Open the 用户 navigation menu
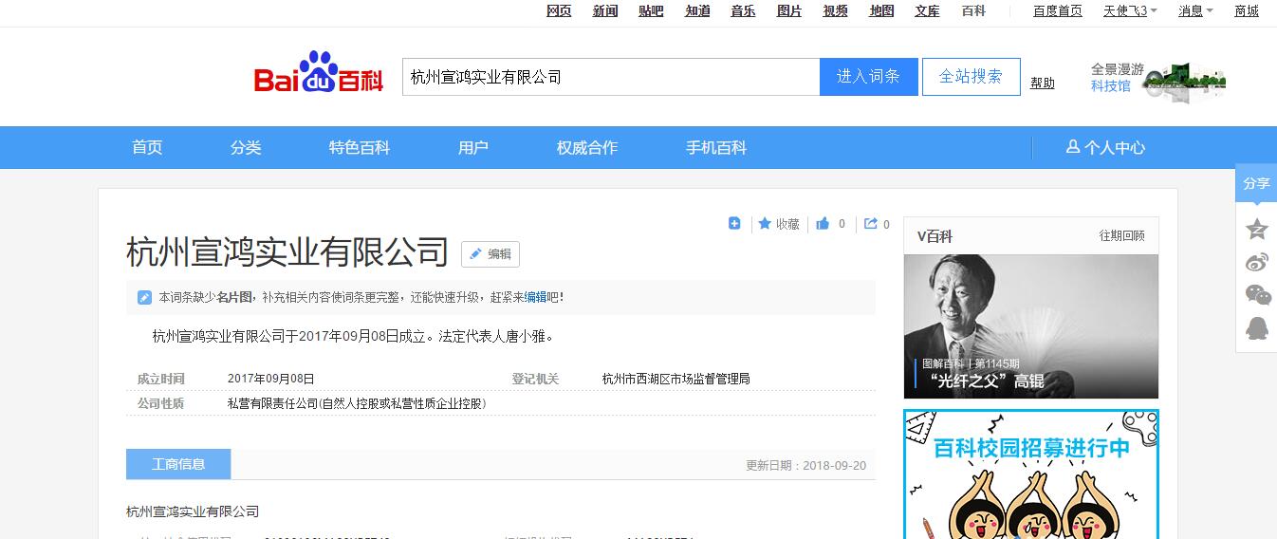The height and width of the screenshot is (539, 1277). [x=473, y=147]
